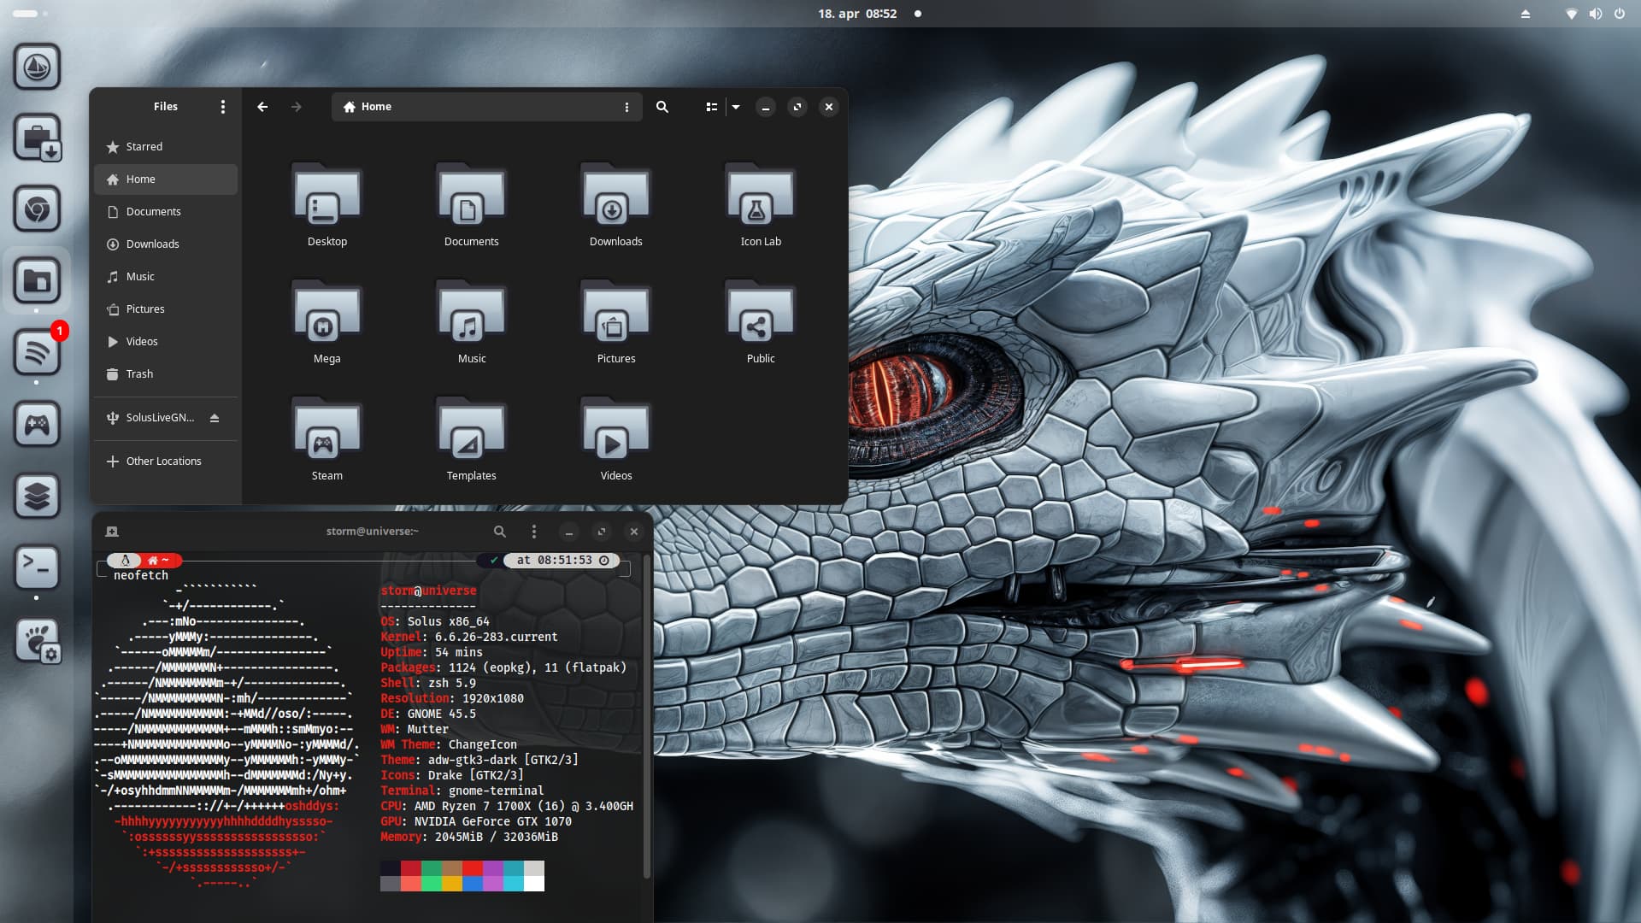Open Files manager from the dock
1641x923 pixels.
(x=37, y=280)
